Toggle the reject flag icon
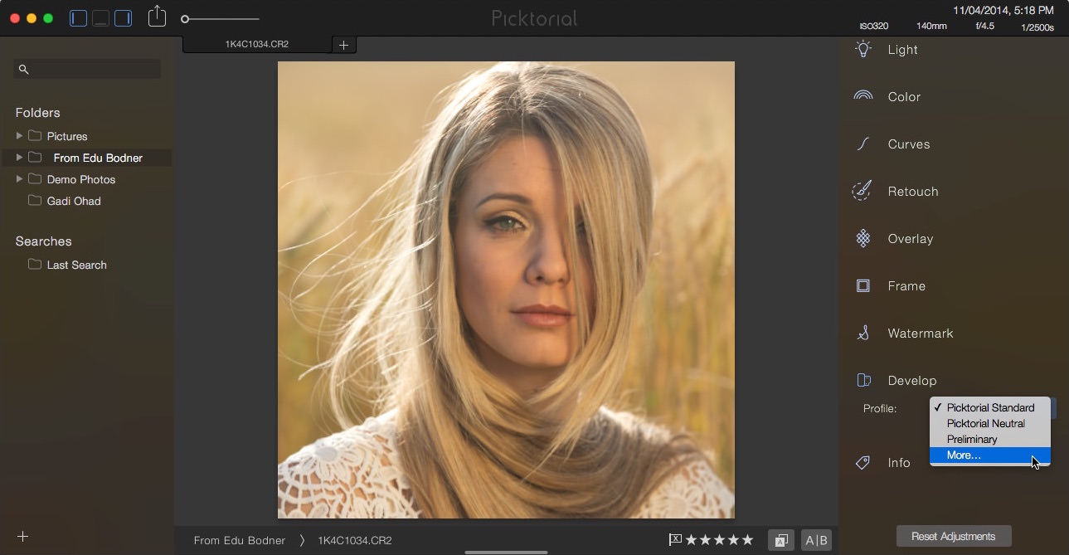The height and width of the screenshot is (555, 1069). point(675,540)
